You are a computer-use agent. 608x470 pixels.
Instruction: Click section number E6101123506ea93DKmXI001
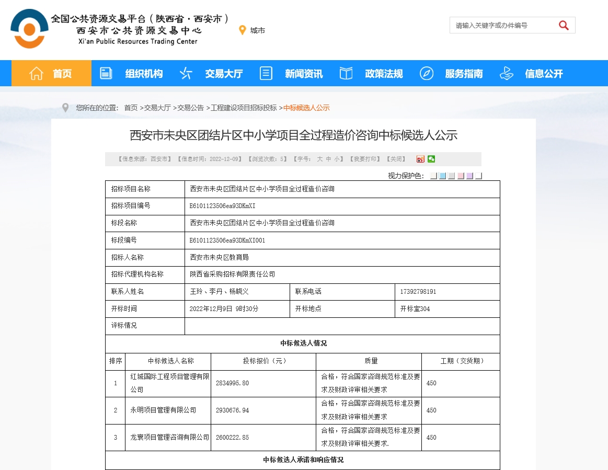click(227, 240)
